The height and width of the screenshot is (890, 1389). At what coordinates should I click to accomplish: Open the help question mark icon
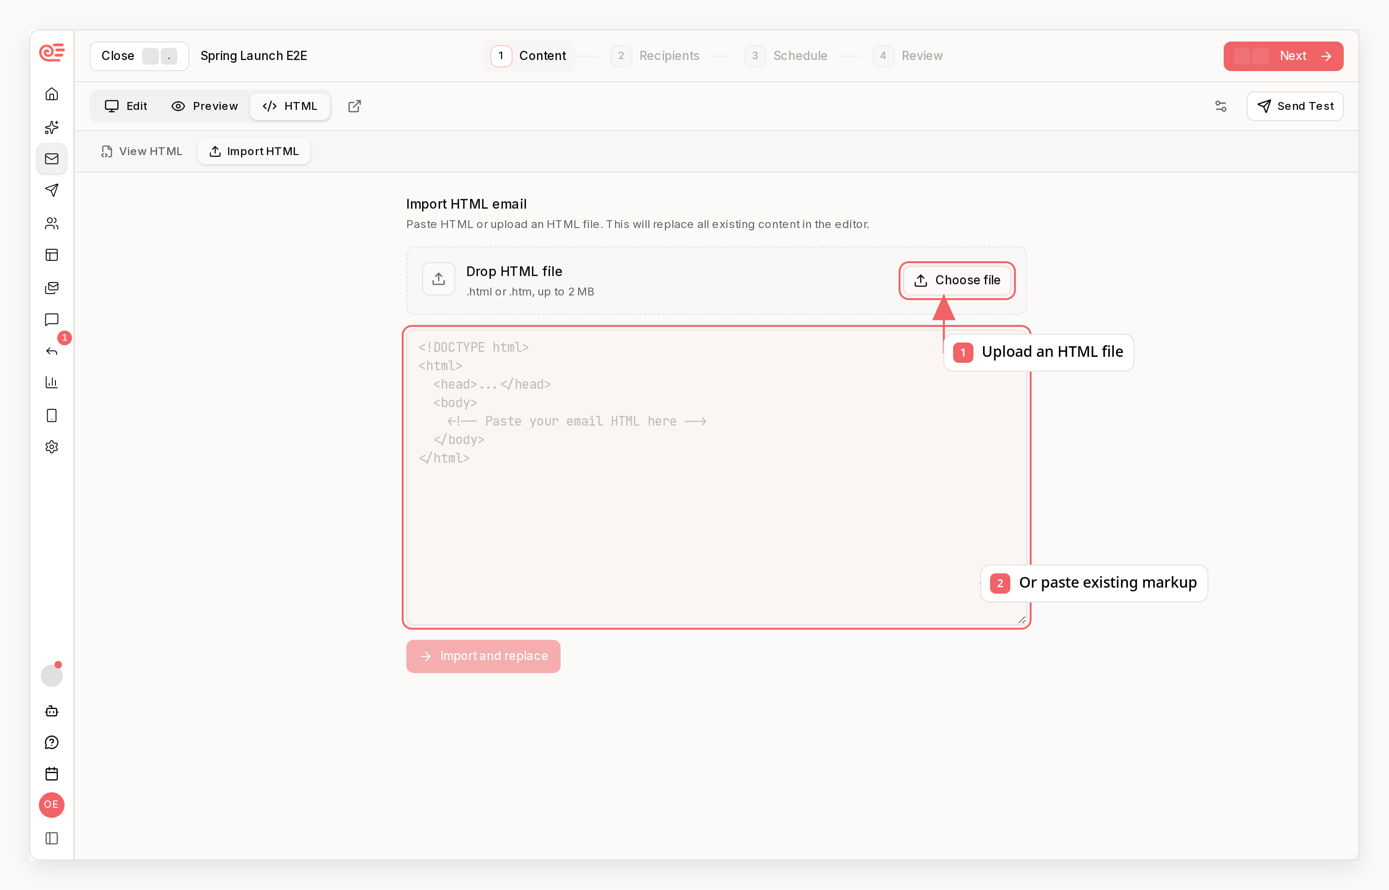51,742
